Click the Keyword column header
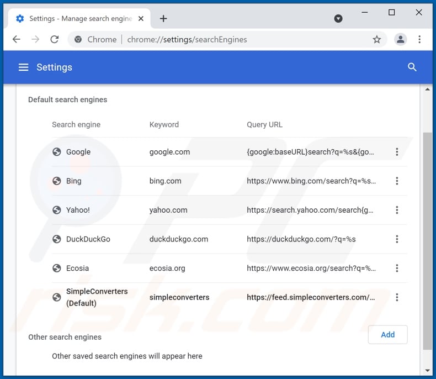Viewport: 436px width, 379px height. coord(164,124)
